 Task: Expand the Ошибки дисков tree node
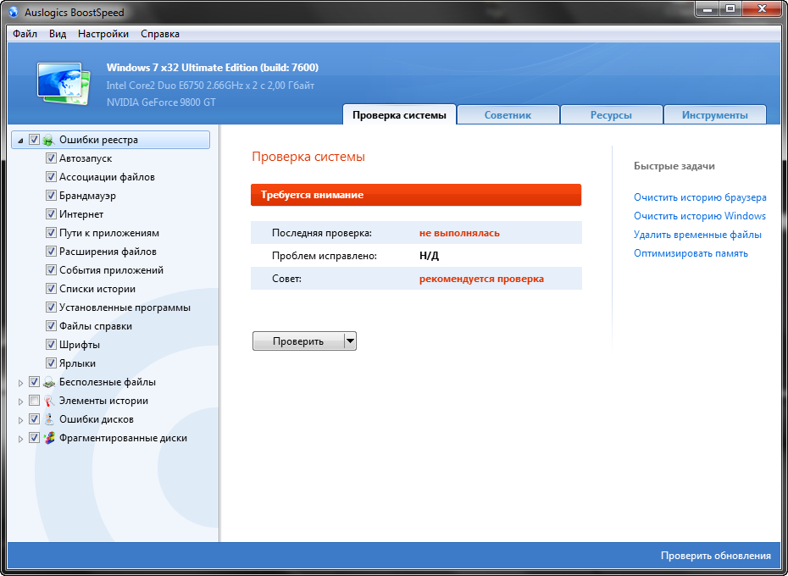pos(20,420)
